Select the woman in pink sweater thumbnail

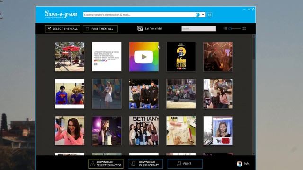[70, 131]
